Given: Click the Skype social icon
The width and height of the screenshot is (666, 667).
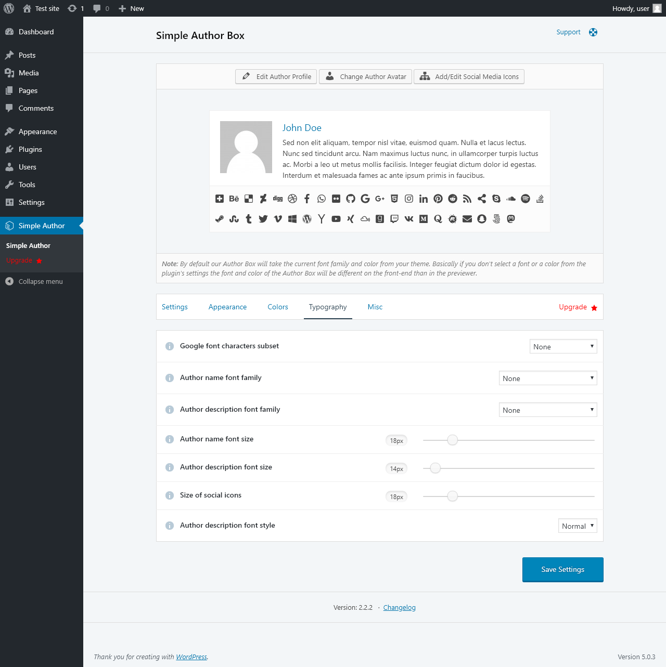Looking at the screenshot, I should [496, 199].
